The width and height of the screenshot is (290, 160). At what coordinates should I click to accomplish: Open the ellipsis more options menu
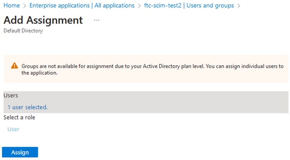coord(97,20)
